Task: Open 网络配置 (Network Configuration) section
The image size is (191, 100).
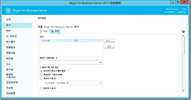Action: point(11,93)
